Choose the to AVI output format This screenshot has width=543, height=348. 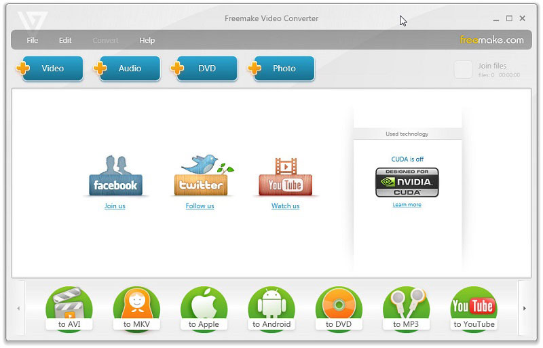pos(69,309)
